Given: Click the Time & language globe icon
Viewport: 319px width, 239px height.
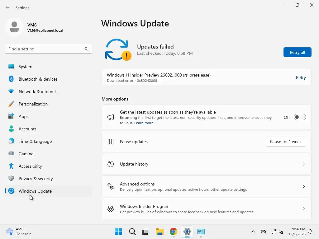Looking at the screenshot, I should (11, 141).
